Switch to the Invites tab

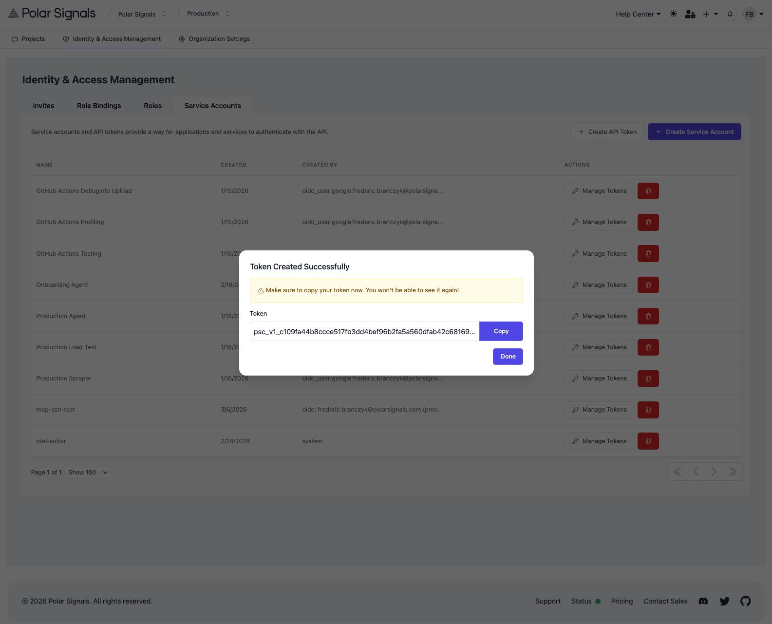tap(43, 106)
